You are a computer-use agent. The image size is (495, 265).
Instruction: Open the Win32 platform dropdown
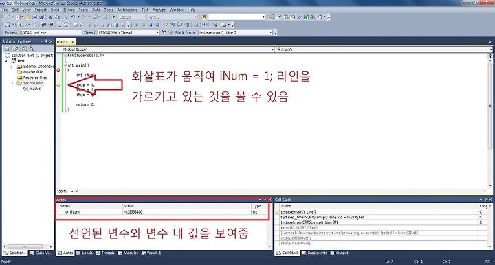pos(173,17)
